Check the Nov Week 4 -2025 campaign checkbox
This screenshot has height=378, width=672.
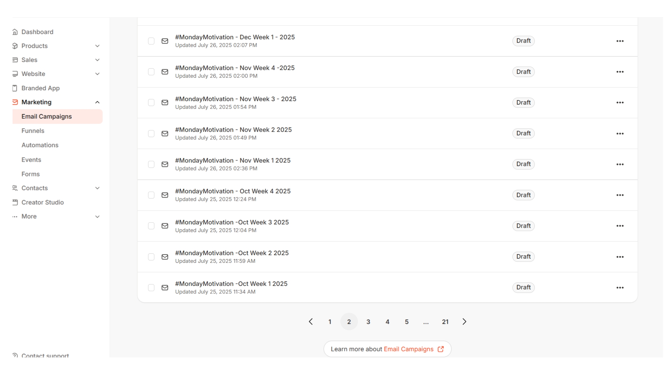151,72
